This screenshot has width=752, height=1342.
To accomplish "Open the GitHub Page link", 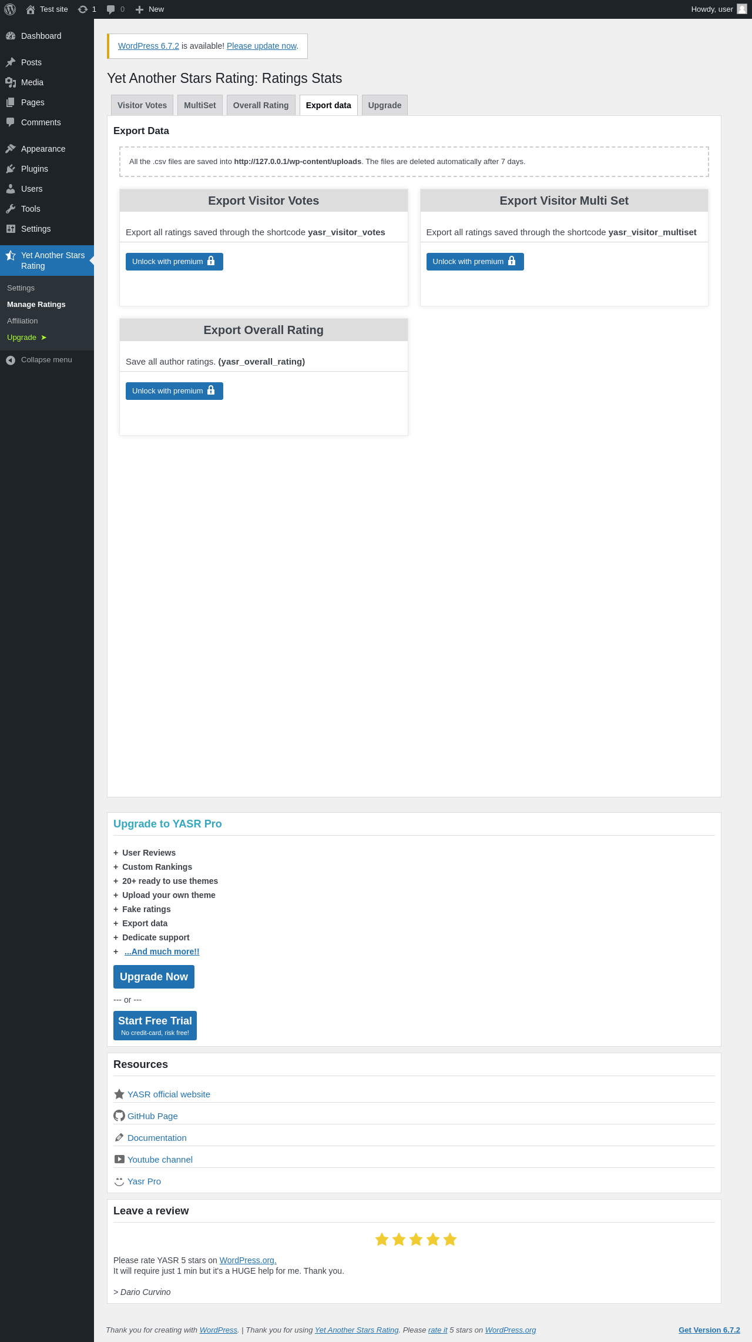I will click(x=153, y=1116).
